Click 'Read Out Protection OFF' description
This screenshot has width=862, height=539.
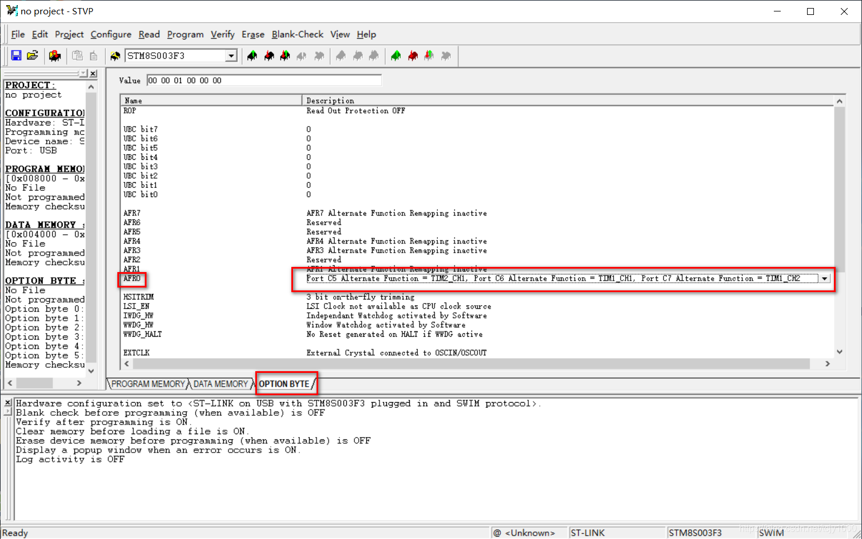tap(356, 111)
